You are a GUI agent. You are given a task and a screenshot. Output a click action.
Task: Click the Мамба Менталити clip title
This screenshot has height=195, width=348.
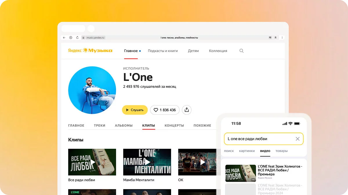pyautogui.click(x=139, y=180)
